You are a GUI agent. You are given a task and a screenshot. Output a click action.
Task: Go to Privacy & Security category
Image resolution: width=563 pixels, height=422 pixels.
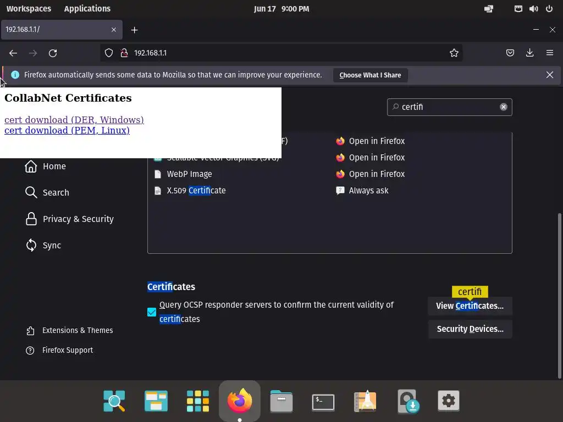click(x=69, y=219)
